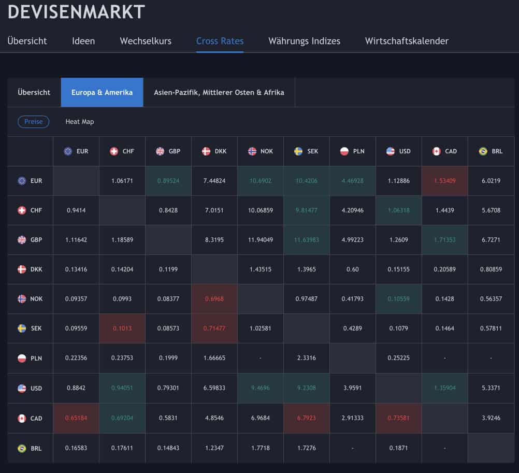
Task: Select the CAD Canadian flag icon in the header
Action: click(x=436, y=151)
